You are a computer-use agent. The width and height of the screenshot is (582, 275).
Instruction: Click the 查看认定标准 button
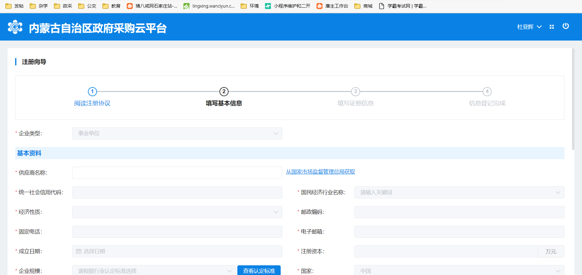[259, 270]
